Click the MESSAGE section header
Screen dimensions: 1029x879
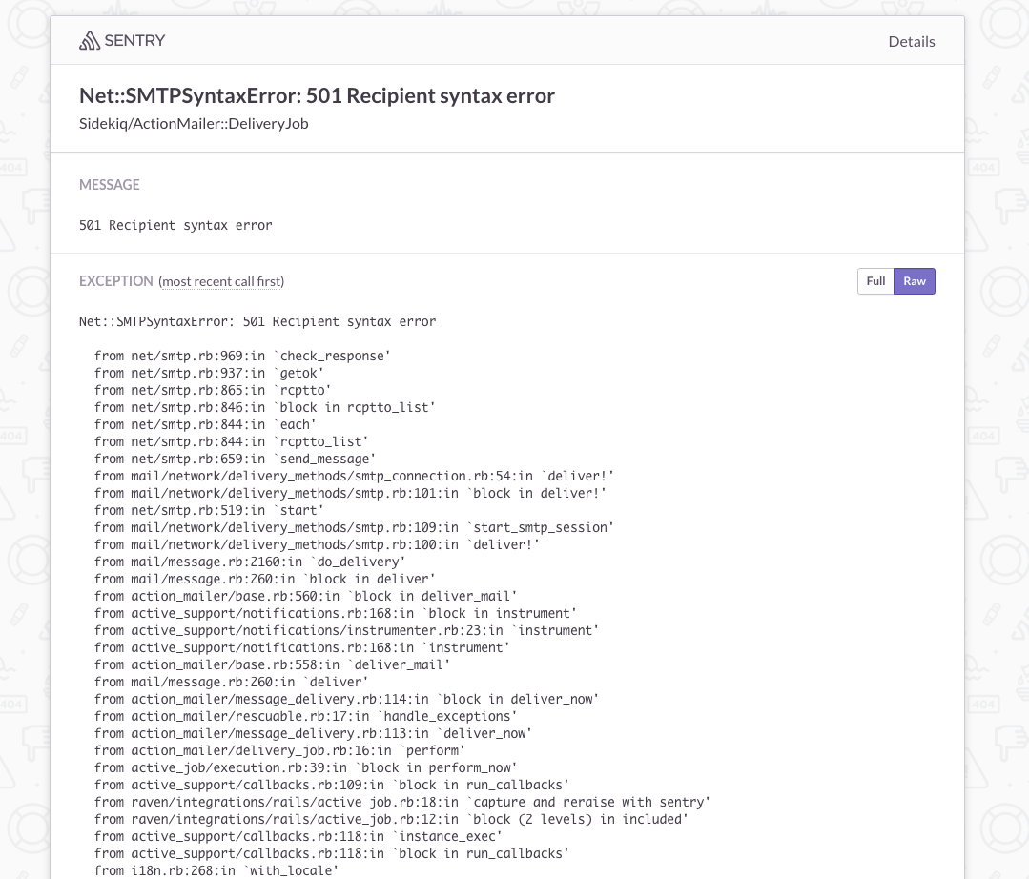109,185
